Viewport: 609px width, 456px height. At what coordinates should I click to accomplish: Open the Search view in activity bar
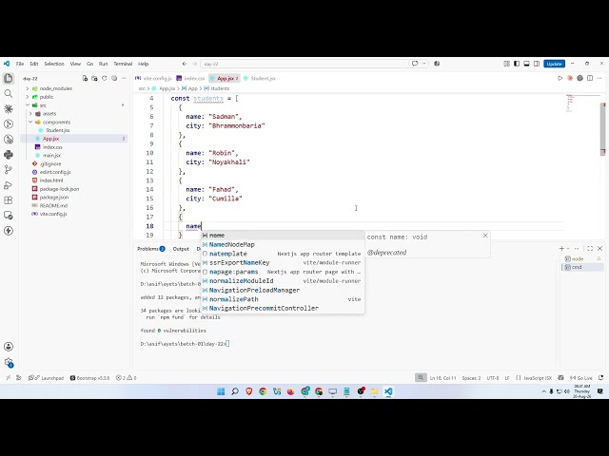(9, 94)
